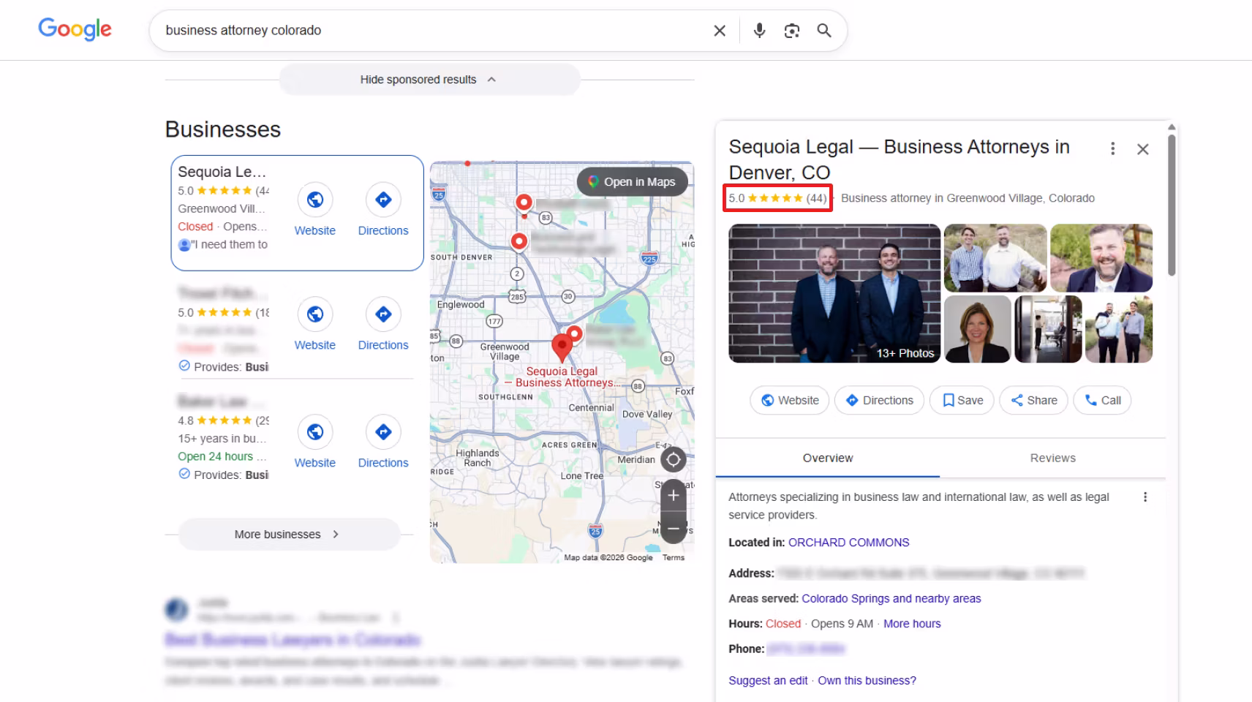Click the Directions icon on the third listing
This screenshot has width=1252, height=702.
pyautogui.click(x=383, y=431)
